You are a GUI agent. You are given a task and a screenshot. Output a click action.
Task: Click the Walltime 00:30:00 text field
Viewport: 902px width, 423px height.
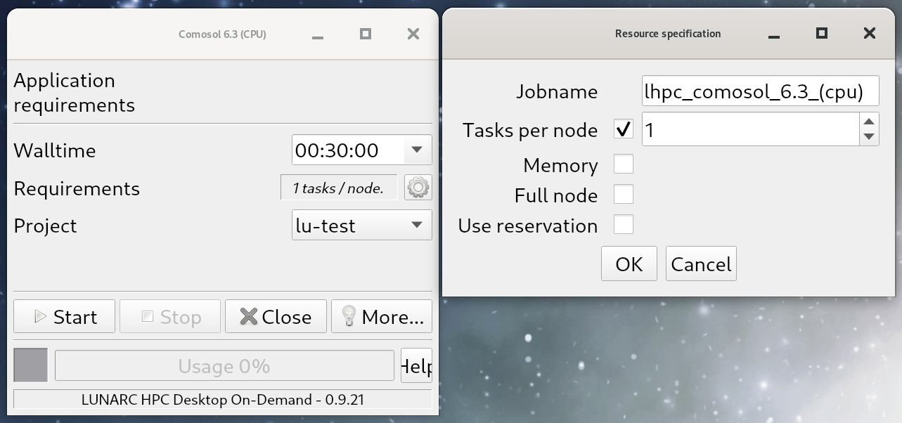pyautogui.click(x=349, y=150)
